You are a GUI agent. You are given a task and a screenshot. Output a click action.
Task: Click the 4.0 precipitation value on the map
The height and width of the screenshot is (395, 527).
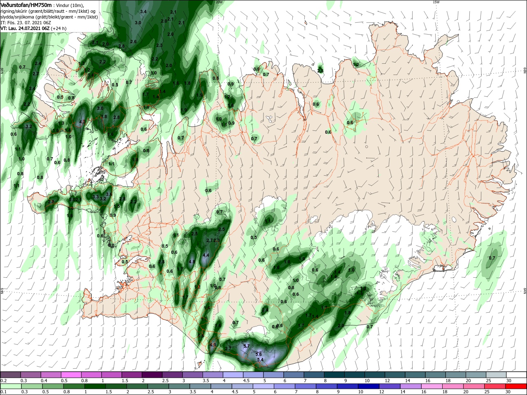213,345
